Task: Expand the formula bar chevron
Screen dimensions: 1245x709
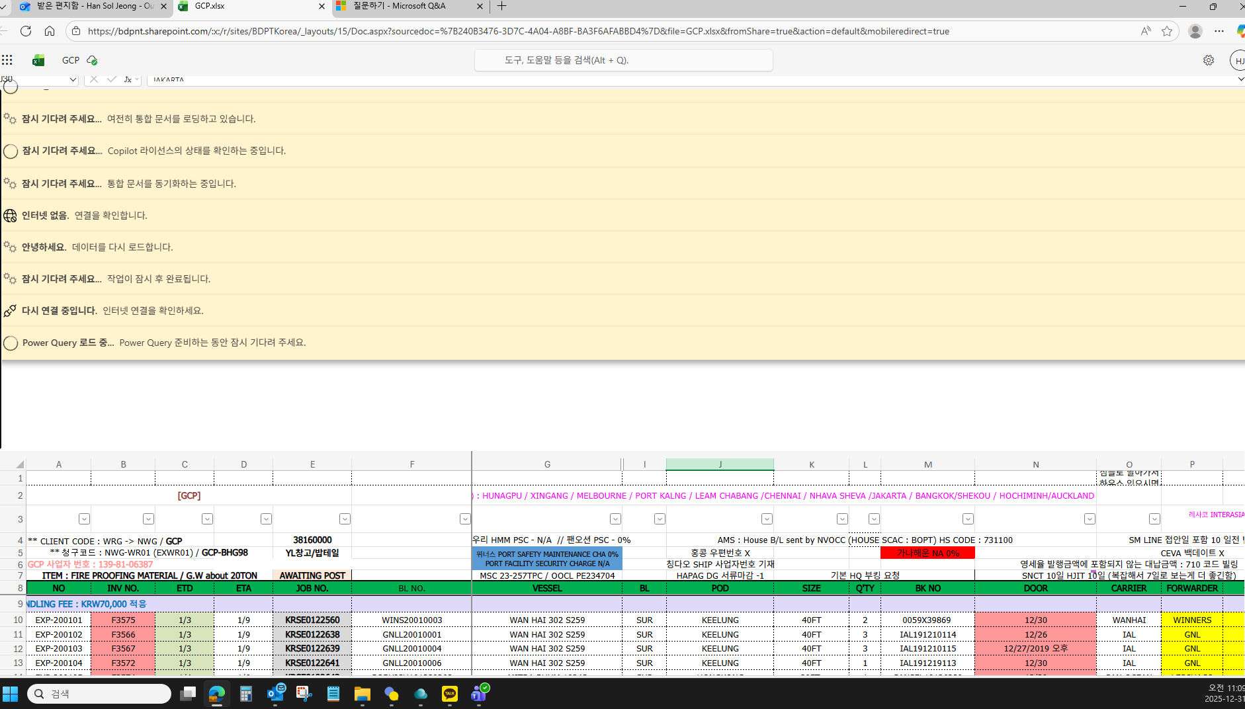Action: click(1240, 79)
